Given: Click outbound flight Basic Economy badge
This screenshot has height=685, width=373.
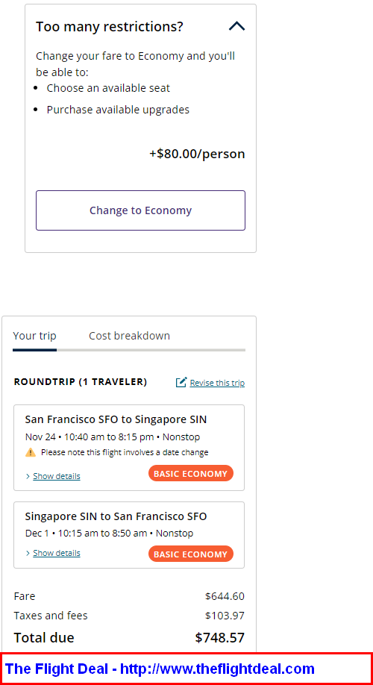Looking at the screenshot, I should [191, 474].
